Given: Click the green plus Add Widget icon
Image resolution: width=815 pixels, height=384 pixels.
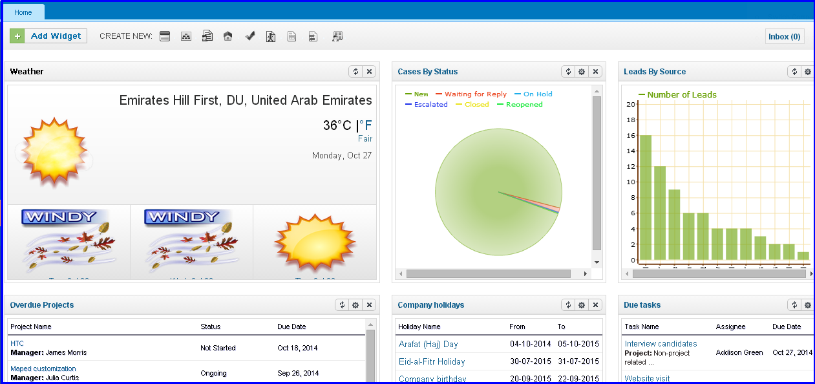Looking at the screenshot, I should [x=17, y=36].
